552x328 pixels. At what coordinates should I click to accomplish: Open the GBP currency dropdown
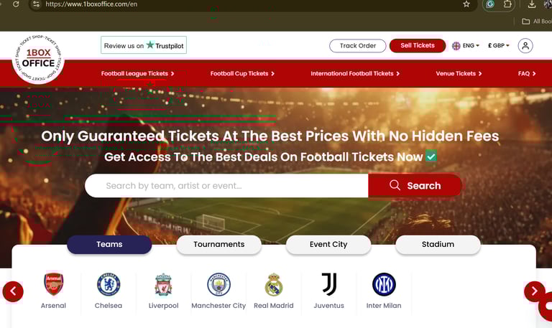(x=499, y=46)
